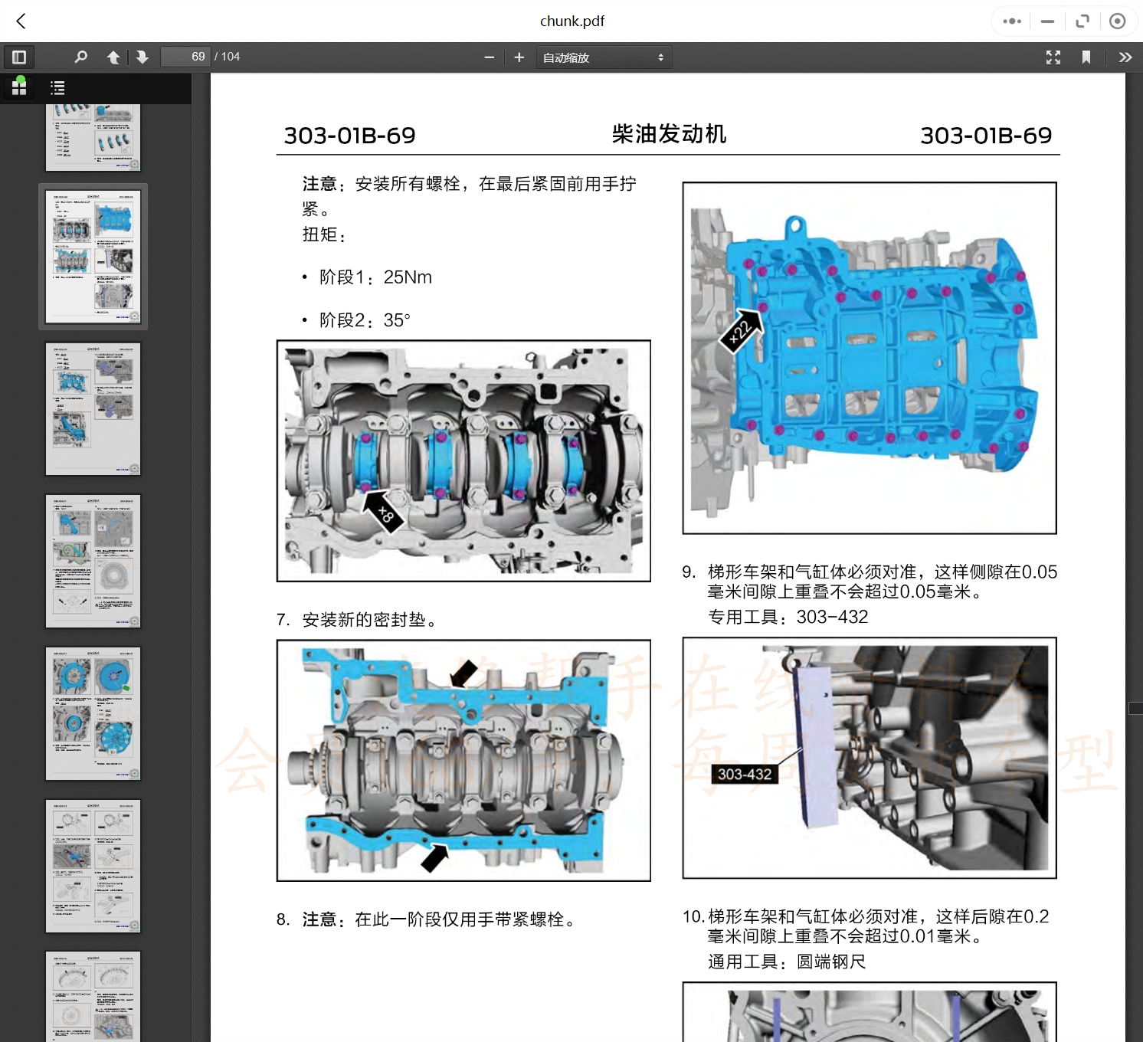Zoom out of the document
Image resolution: width=1143 pixels, height=1042 pixels.
(x=490, y=57)
